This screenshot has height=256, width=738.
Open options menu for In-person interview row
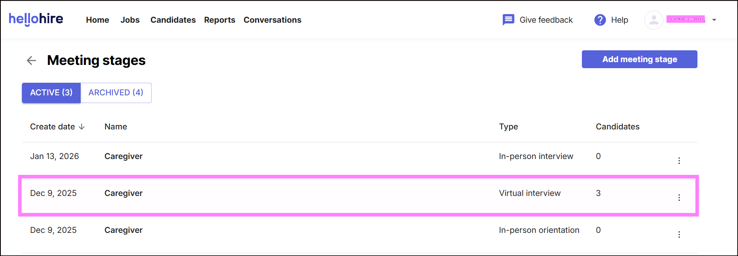[x=679, y=161]
